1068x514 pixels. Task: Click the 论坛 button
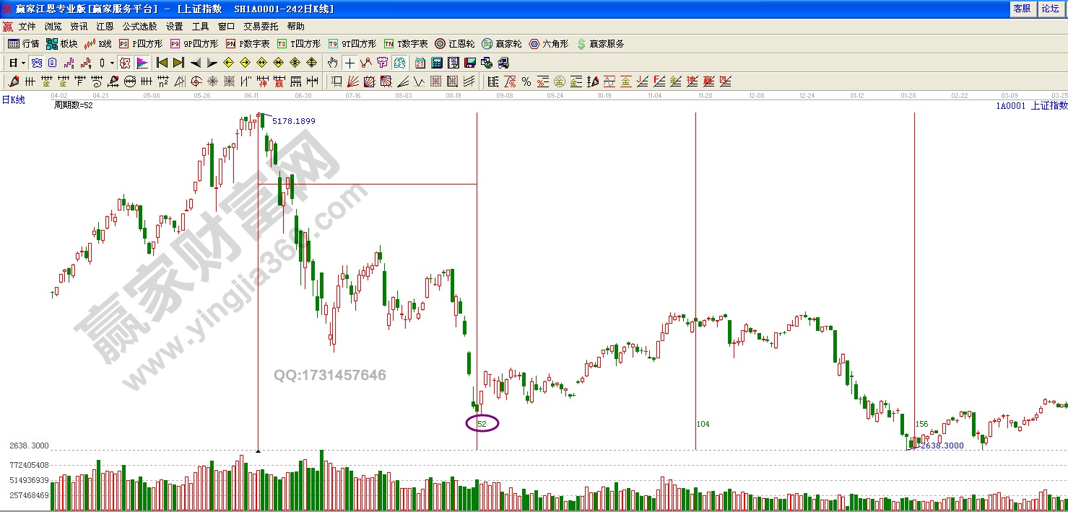click(1049, 9)
